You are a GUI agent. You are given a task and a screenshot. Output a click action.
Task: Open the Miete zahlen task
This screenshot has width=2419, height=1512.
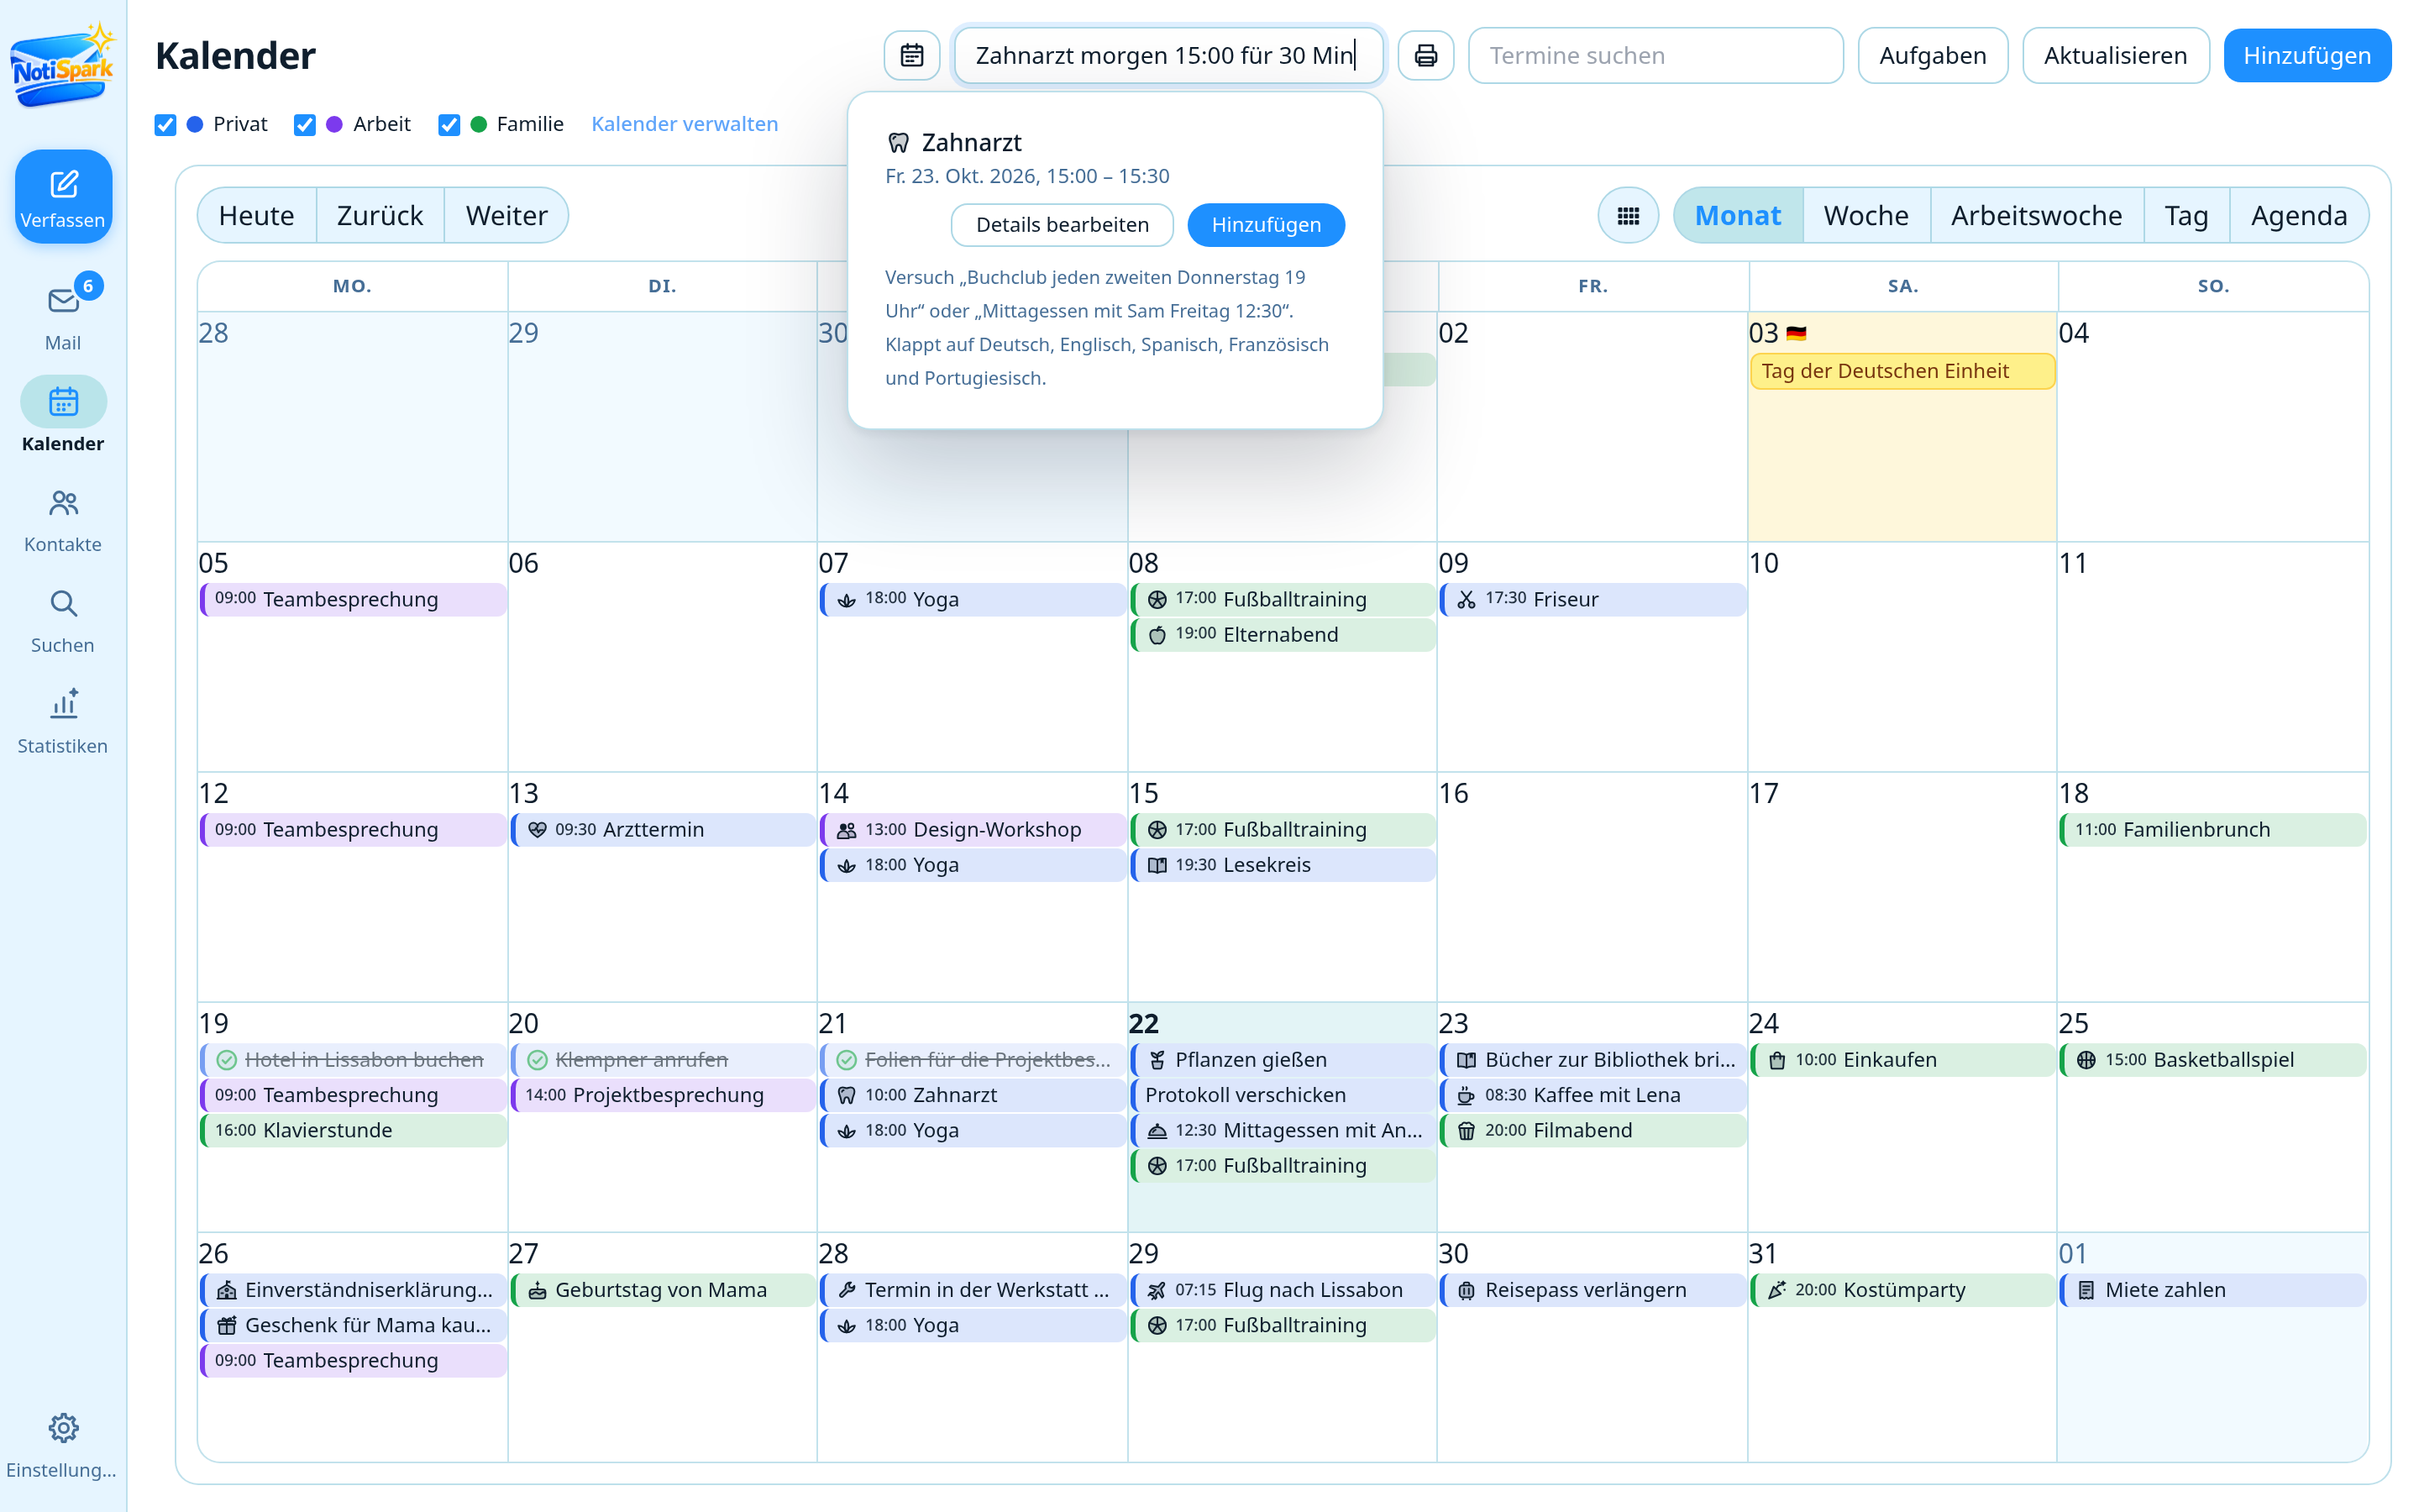click(2213, 1289)
